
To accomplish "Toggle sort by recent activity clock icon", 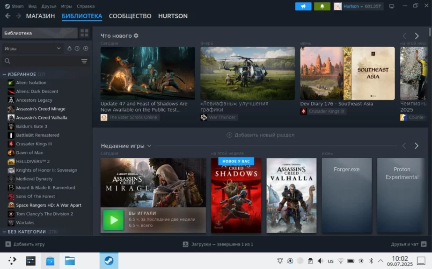I will pyautogui.click(x=77, y=49).
